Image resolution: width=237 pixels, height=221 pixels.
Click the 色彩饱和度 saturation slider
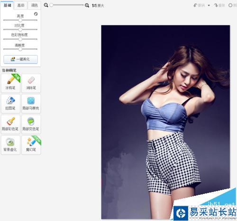click(20, 39)
